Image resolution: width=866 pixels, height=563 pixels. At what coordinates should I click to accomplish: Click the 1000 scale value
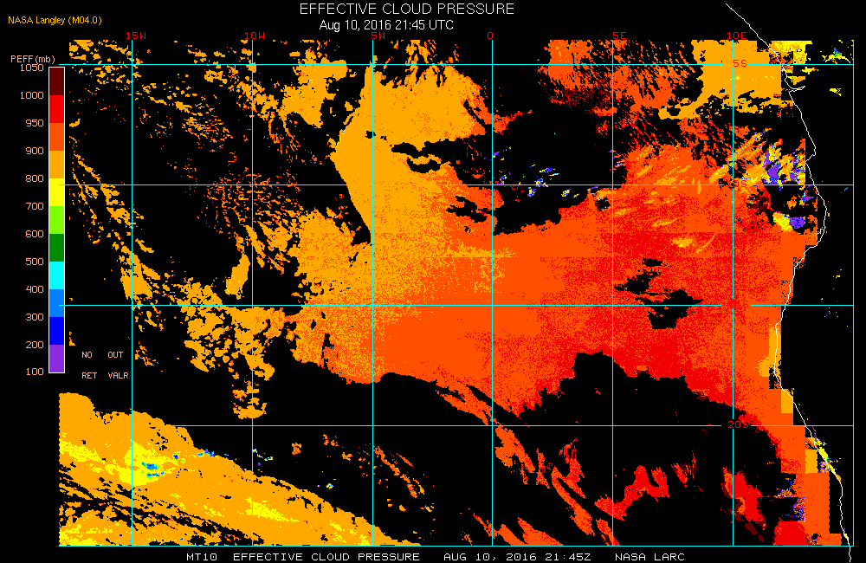(31, 95)
